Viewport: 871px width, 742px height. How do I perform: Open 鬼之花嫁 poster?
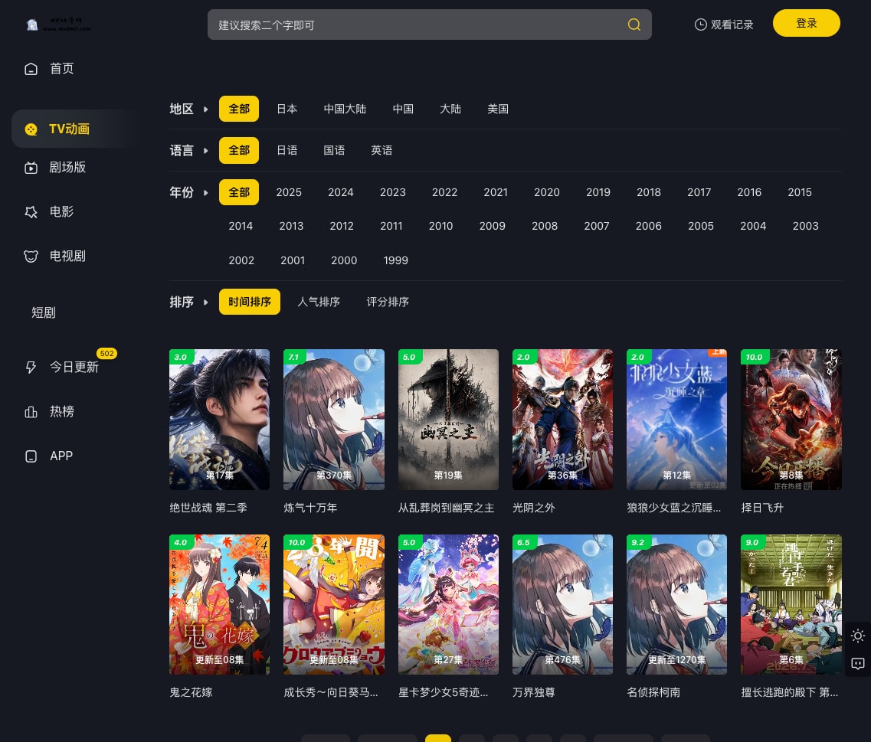coord(219,604)
